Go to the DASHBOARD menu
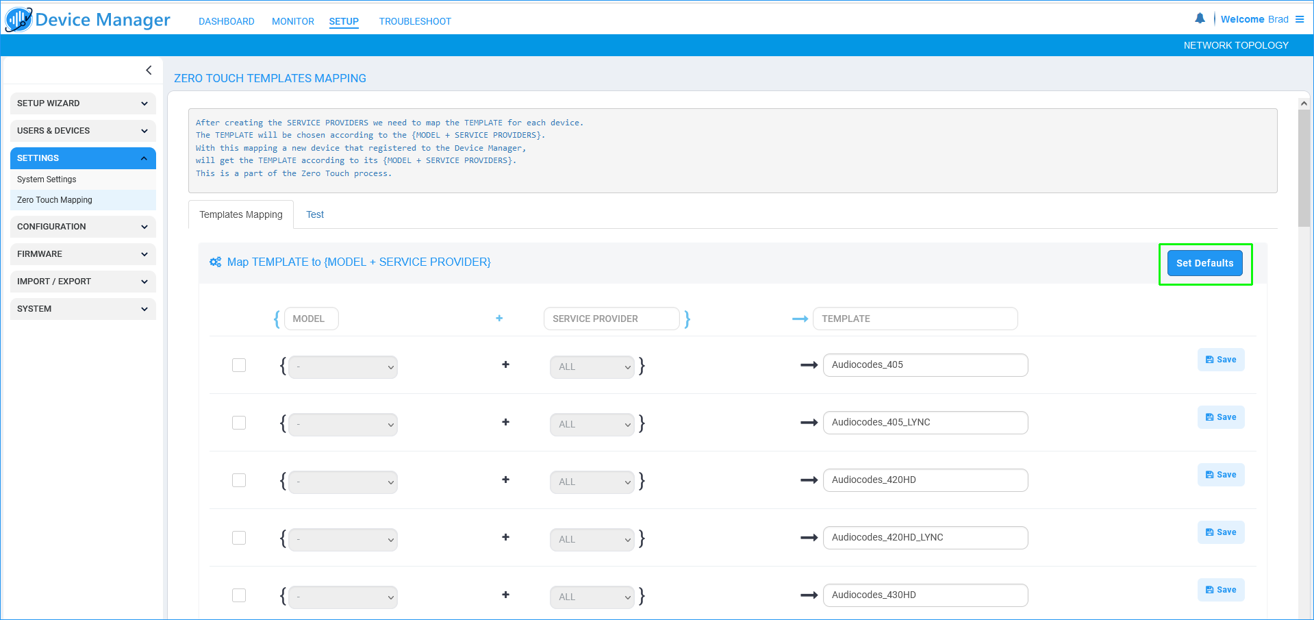 click(x=227, y=21)
